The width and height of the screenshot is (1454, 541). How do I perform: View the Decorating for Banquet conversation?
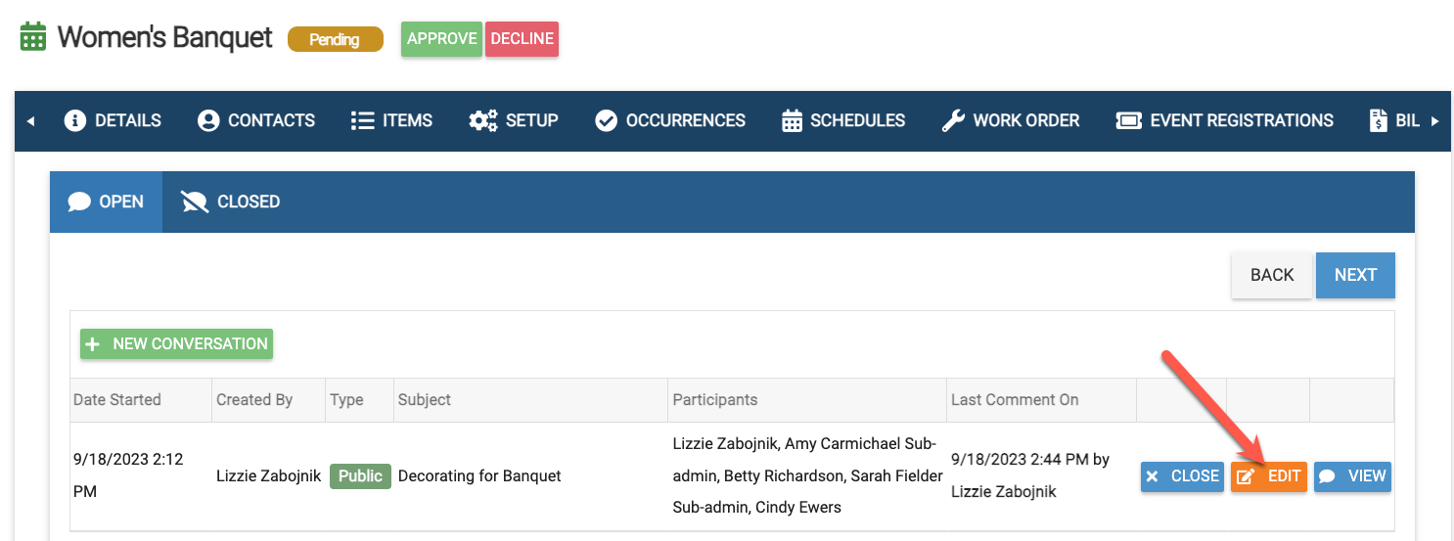1352,476
